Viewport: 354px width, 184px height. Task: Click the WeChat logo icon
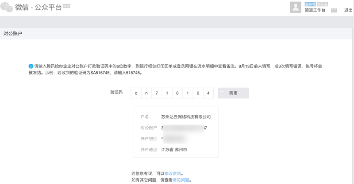click(7, 8)
